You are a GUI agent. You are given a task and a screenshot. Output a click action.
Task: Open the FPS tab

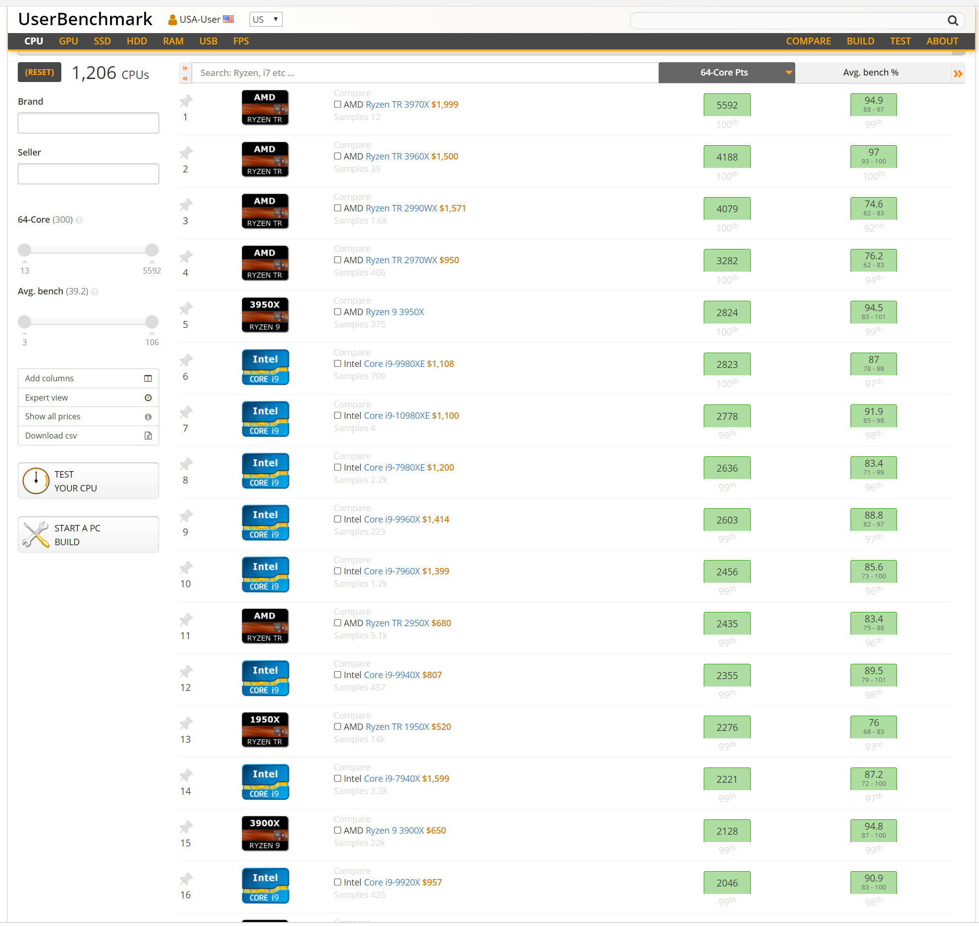click(x=241, y=41)
